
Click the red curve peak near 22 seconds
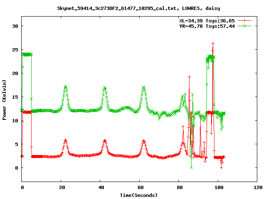[x=66, y=140]
